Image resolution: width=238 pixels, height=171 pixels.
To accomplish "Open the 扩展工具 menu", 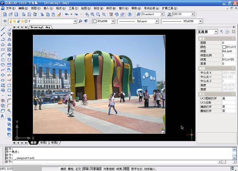I will coord(170,8).
